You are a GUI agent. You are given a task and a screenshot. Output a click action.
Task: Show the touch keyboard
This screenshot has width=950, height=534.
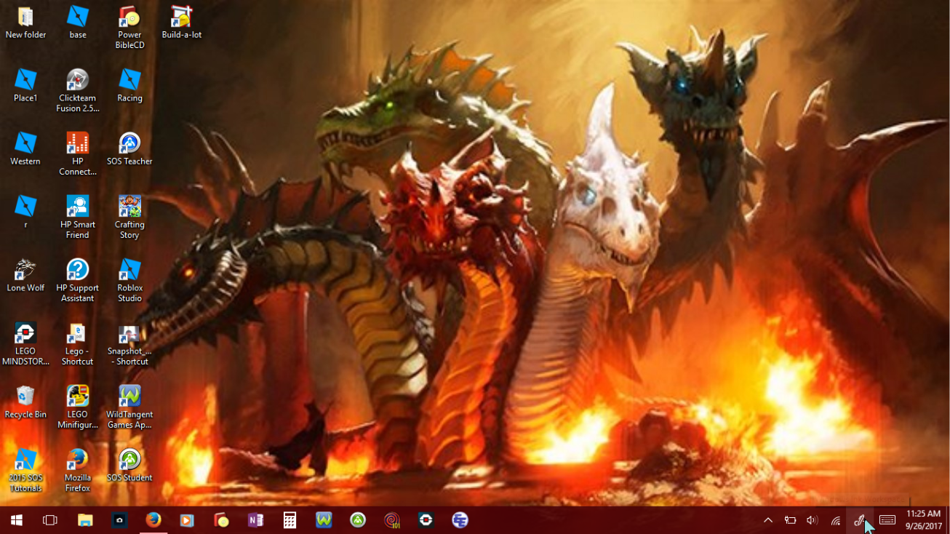887,520
